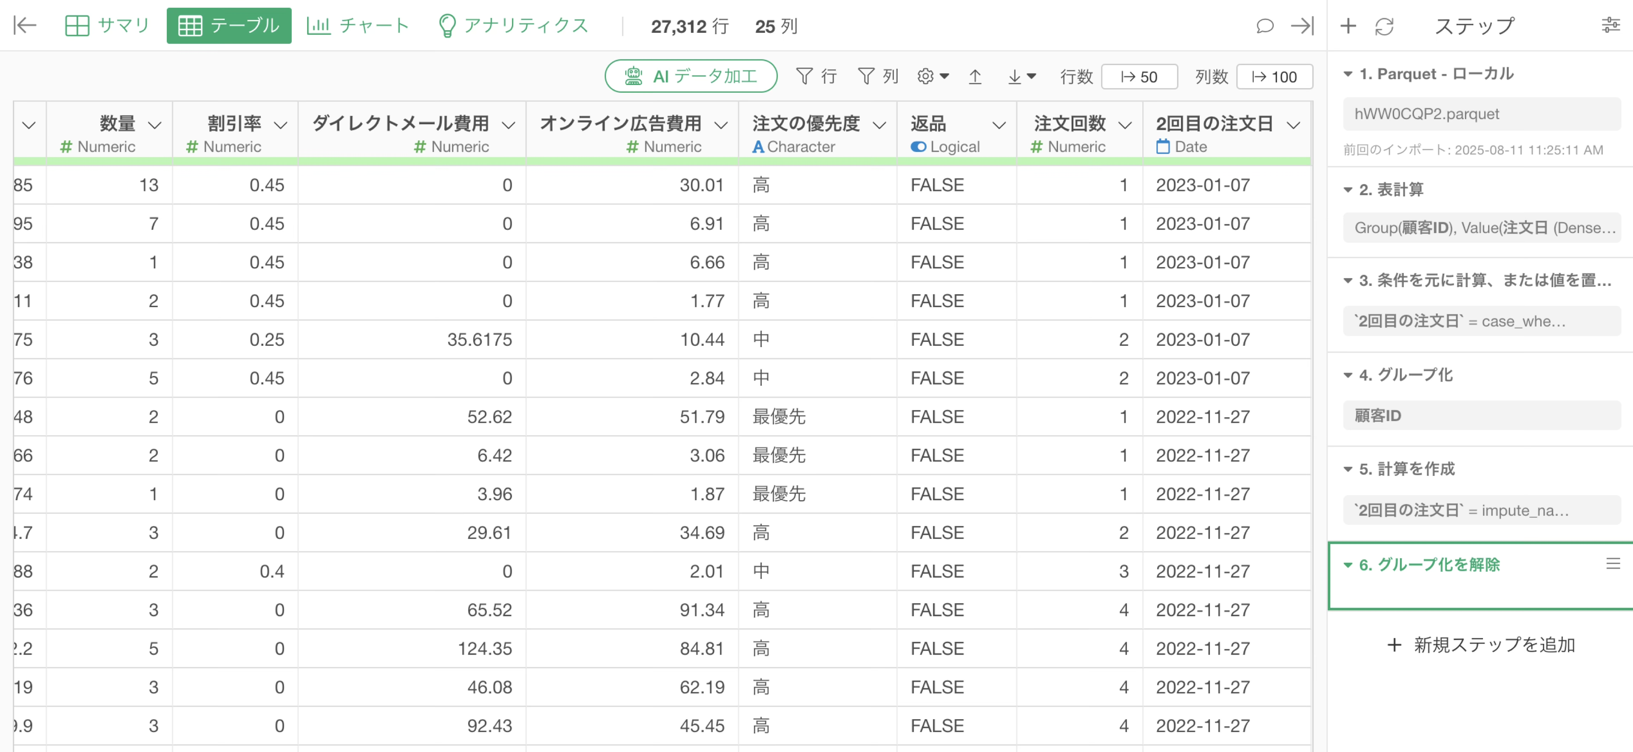
Task: Click the 124.35 direct mail cost cell
Action: pyautogui.click(x=412, y=648)
